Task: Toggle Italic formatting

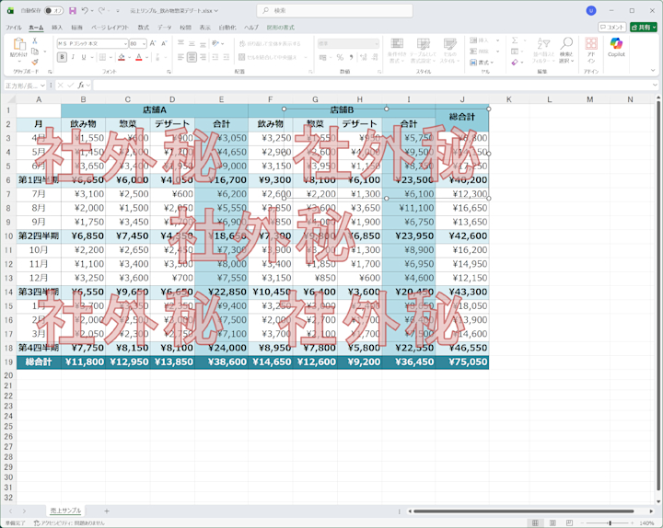Action: [x=73, y=57]
